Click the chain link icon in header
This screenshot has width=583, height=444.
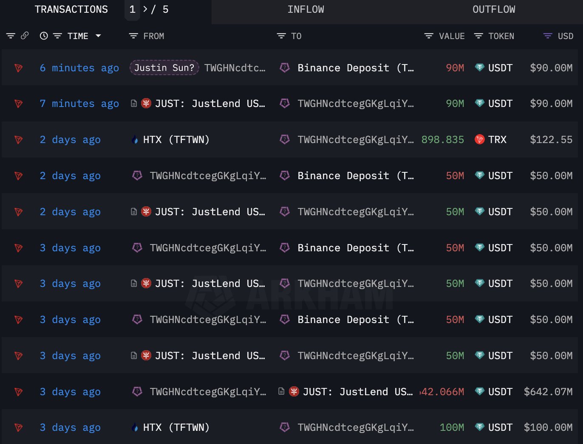25,36
